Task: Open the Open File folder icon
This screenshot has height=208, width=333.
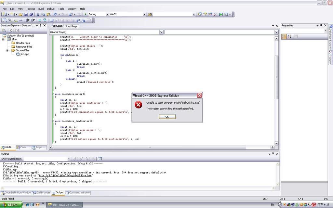Action: click(x=20, y=14)
